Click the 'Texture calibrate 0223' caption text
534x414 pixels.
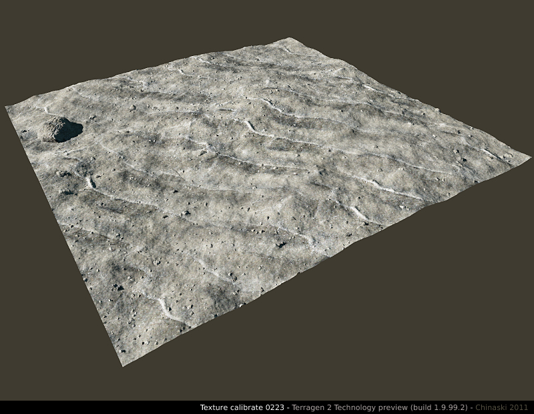pyautogui.click(x=242, y=407)
